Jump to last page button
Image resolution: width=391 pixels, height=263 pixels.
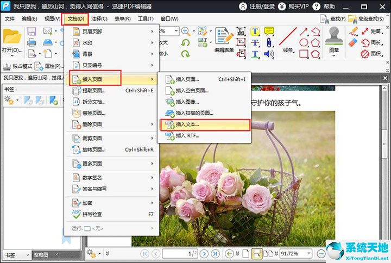[x=215, y=254]
